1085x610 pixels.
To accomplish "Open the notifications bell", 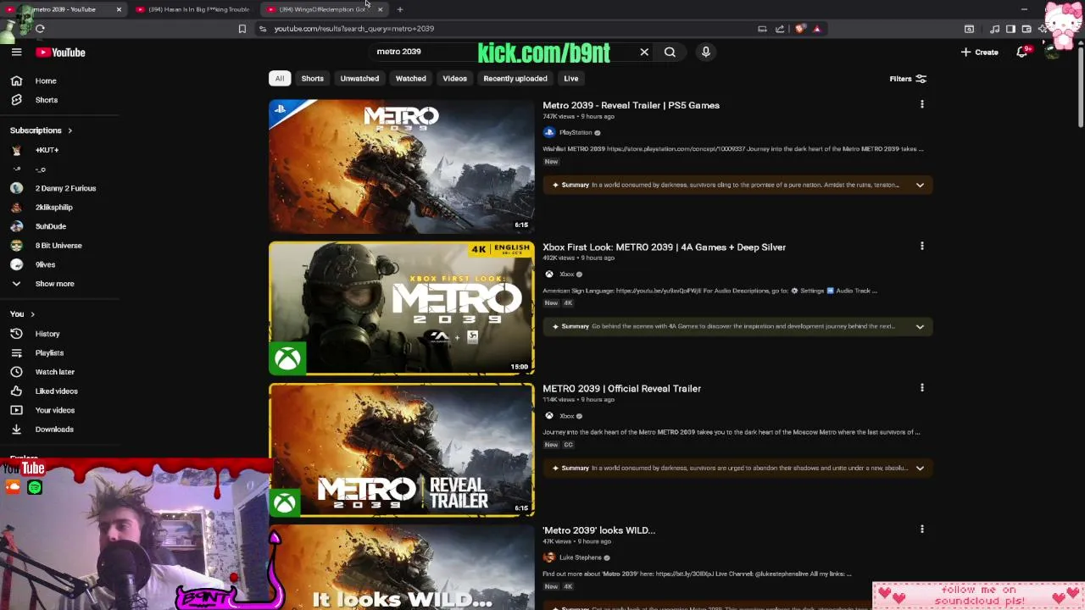I will (1022, 52).
